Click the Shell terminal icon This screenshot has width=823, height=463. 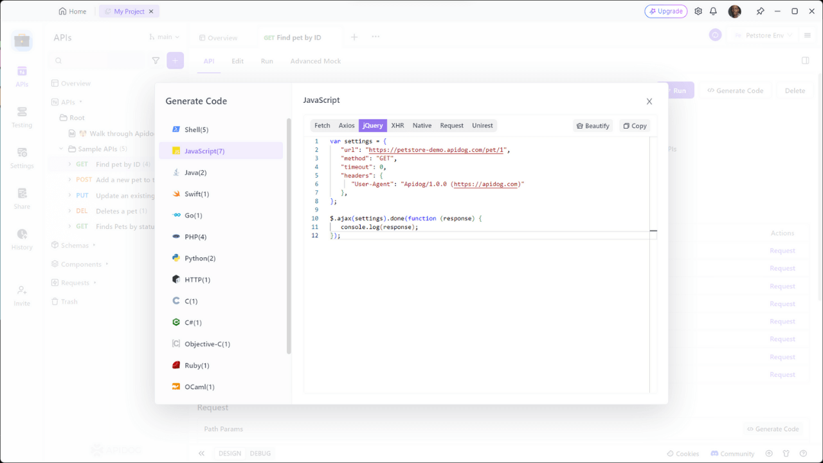(x=176, y=129)
